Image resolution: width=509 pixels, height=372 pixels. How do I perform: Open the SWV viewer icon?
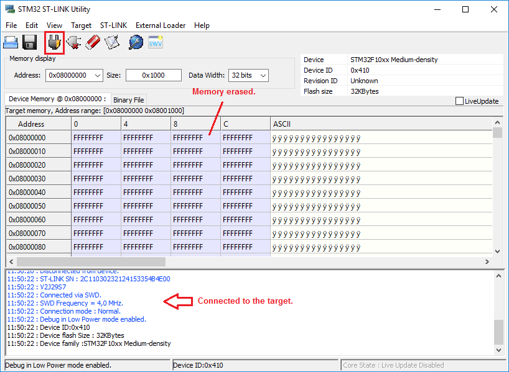(x=155, y=42)
